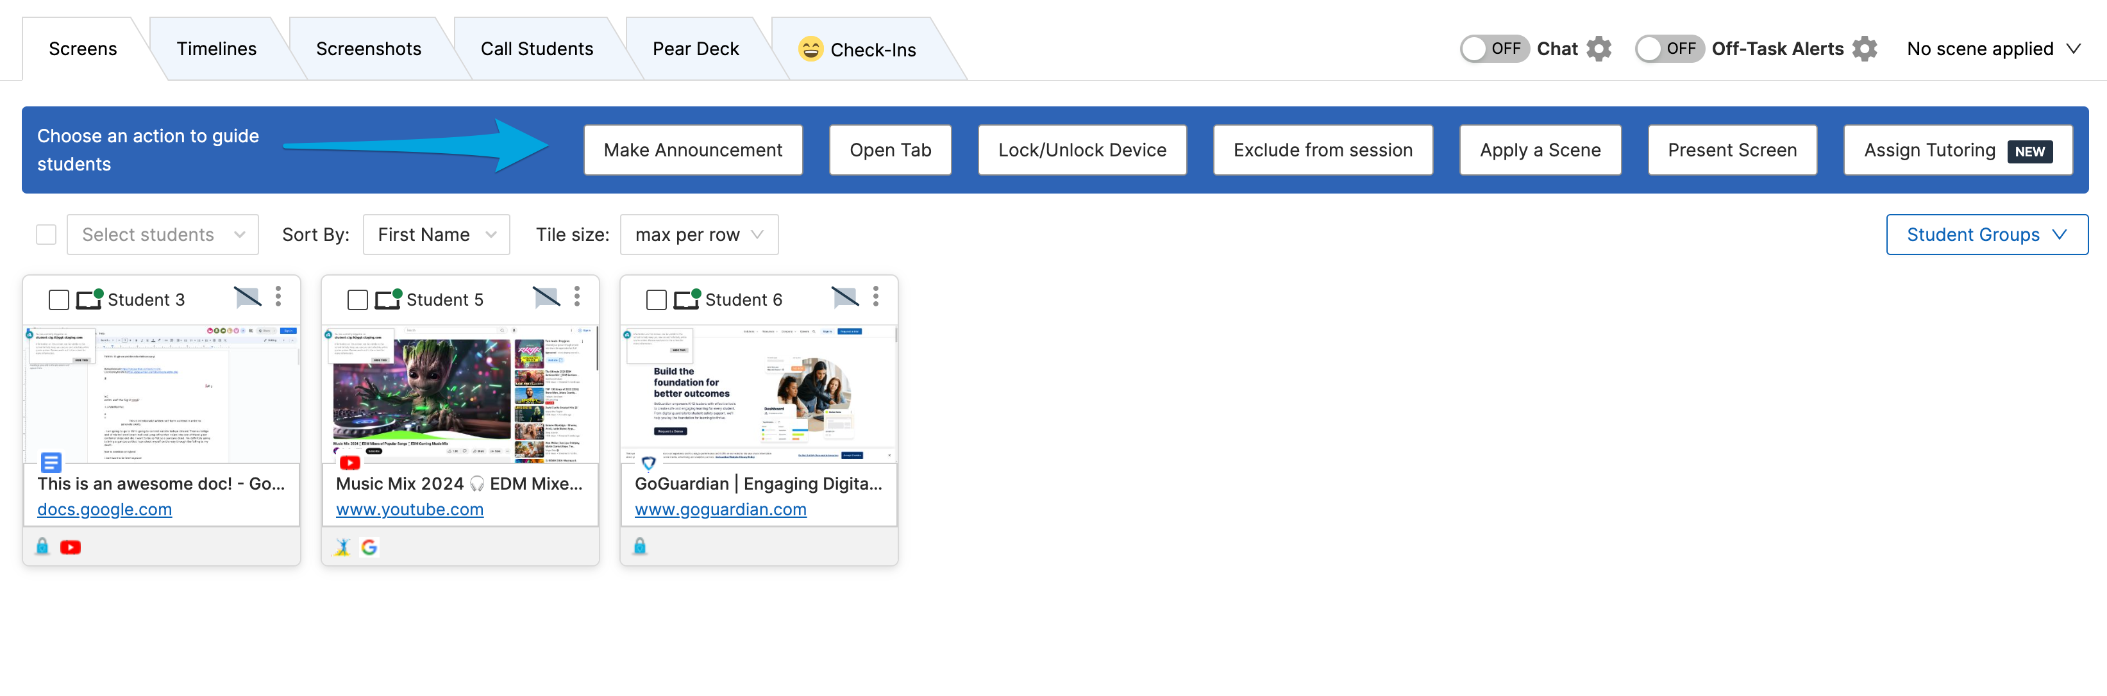This screenshot has height=696, width=2107.
Task: Tick the select-all students checkbox
Action: [47, 235]
